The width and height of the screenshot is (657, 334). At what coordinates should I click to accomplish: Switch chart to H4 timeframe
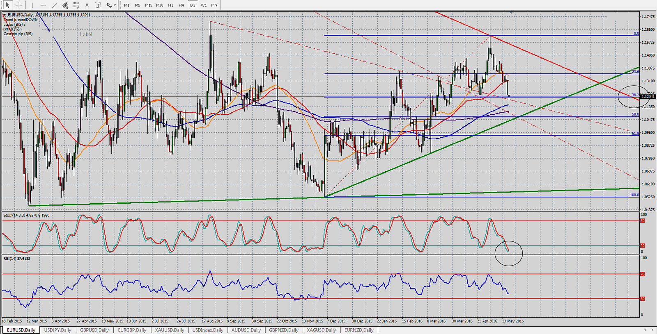[x=181, y=5]
